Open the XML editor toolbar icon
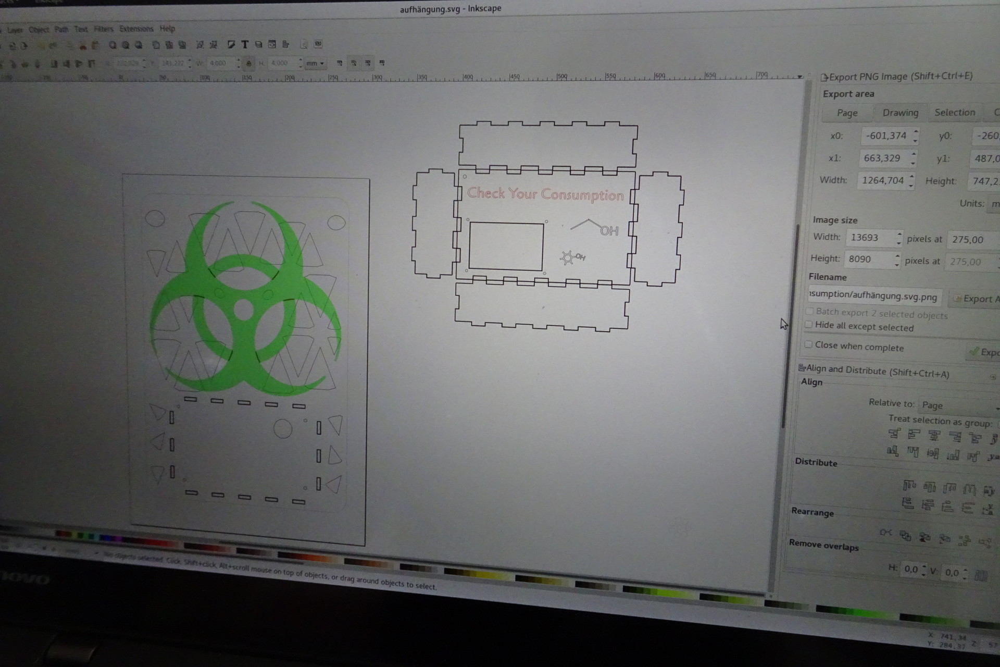This screenshot has height=667, width=1000. tap(272, 44)
